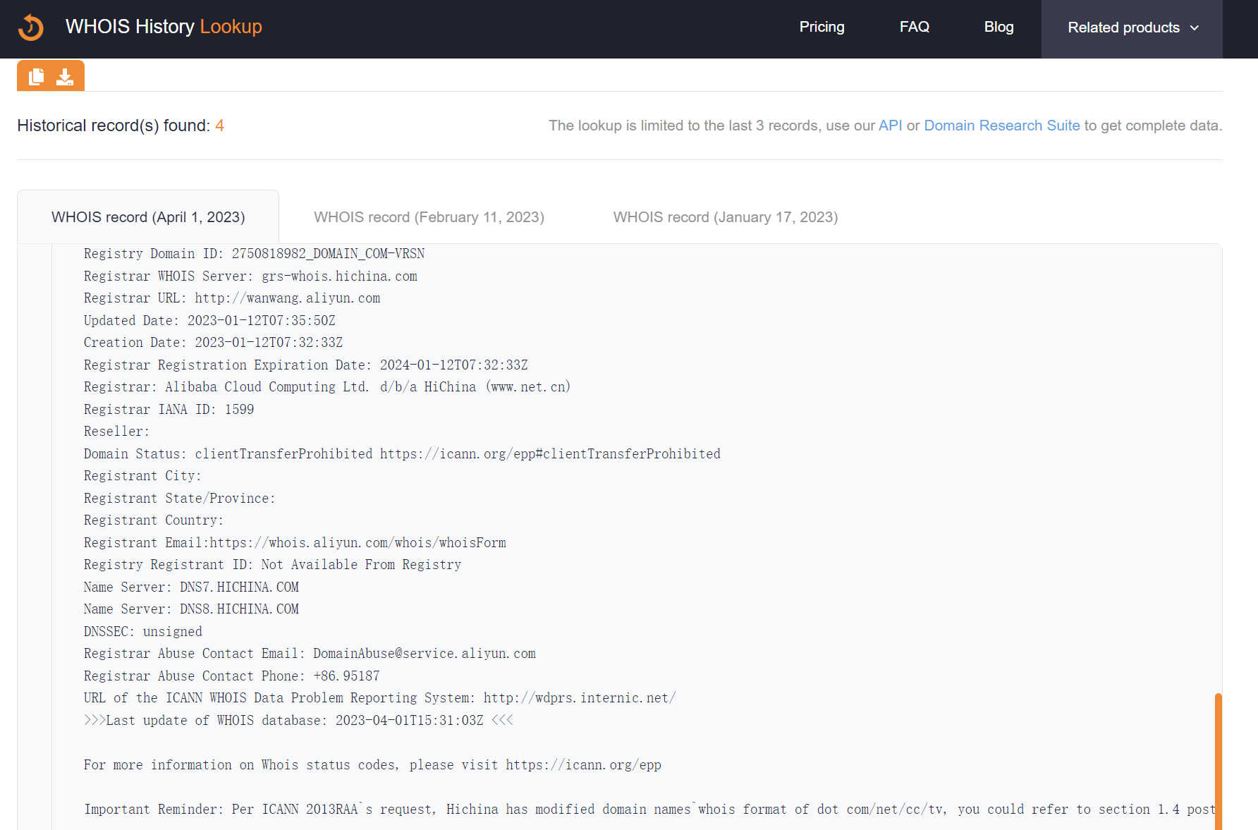Follow the API link

[x=890, y=126]
